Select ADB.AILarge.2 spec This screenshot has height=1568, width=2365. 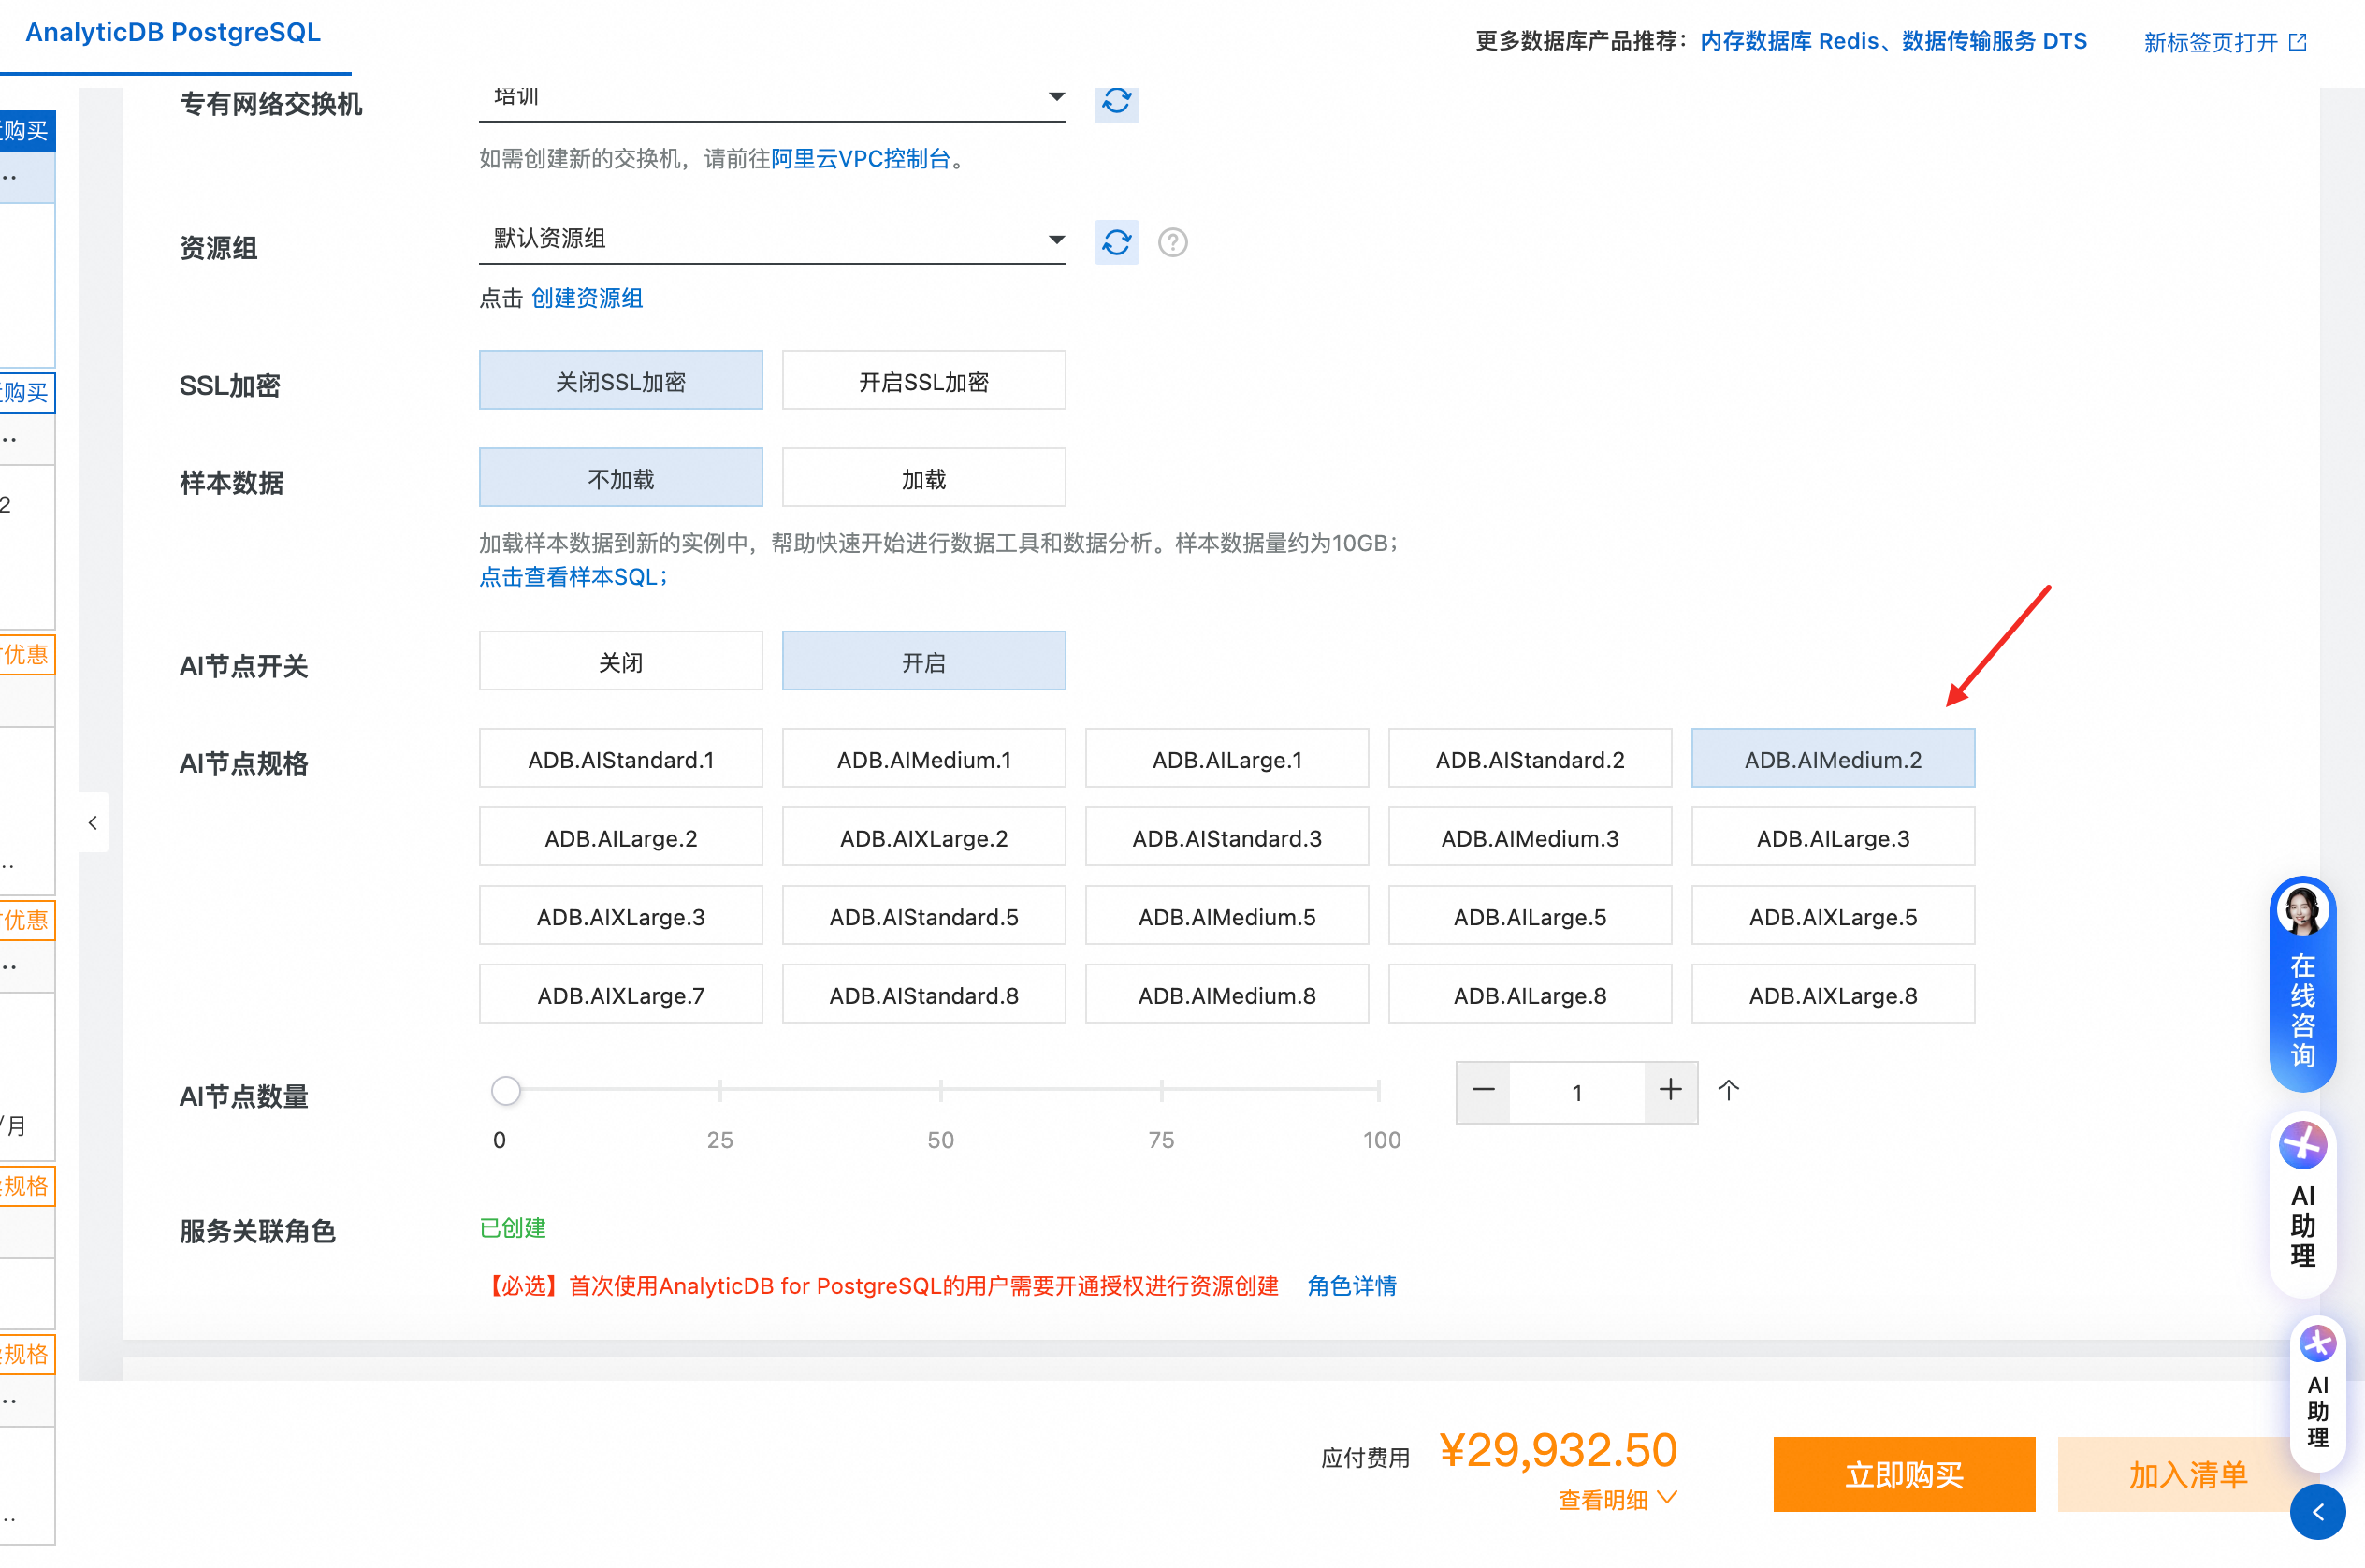click(620, 837)
